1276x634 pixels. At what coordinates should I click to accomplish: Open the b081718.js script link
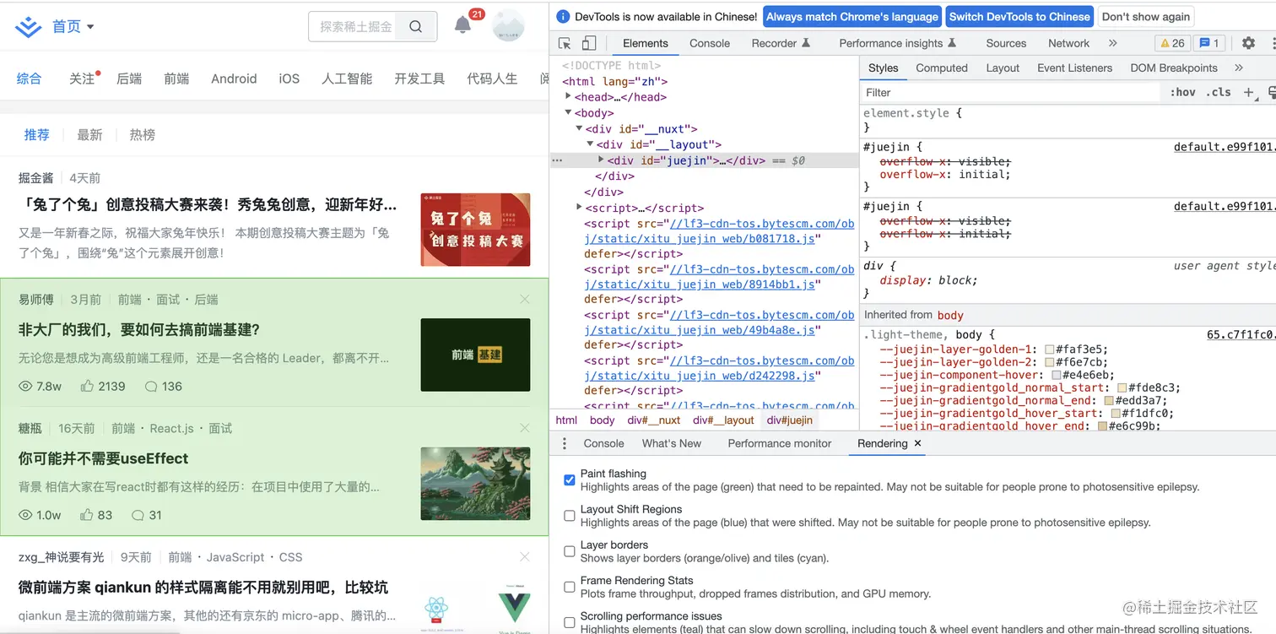(x=720, y=231)
